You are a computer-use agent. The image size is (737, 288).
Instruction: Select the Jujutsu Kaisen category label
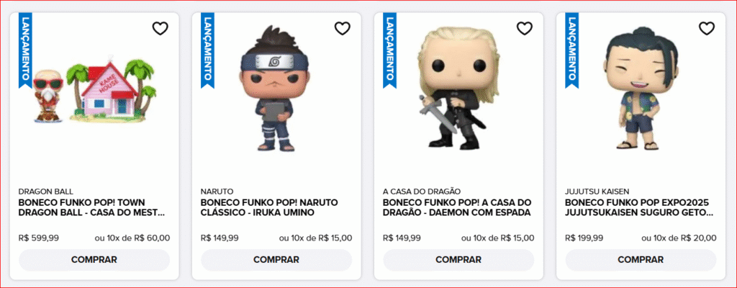coord(597,192)
